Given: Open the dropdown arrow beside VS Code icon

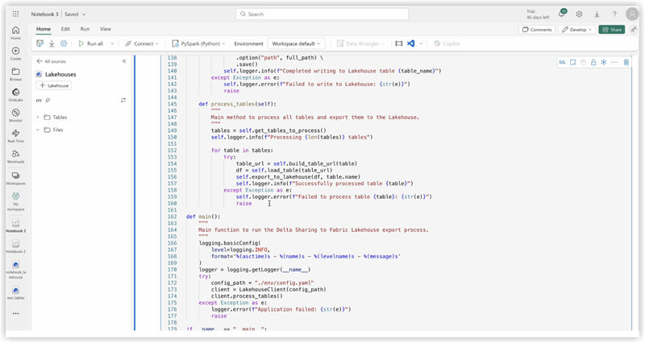Looking at the screenshot, I should tap(421, 43).
